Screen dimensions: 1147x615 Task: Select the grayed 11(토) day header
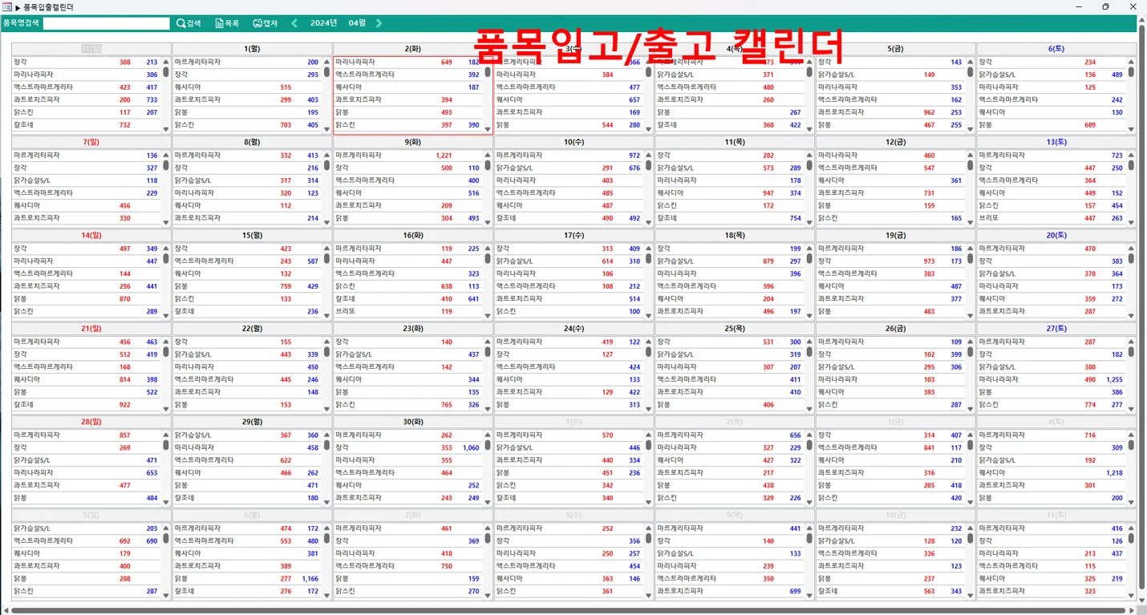1056,515
